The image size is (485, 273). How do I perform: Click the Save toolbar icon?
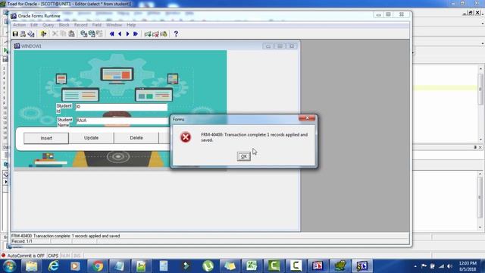click(x=15, y=33)
